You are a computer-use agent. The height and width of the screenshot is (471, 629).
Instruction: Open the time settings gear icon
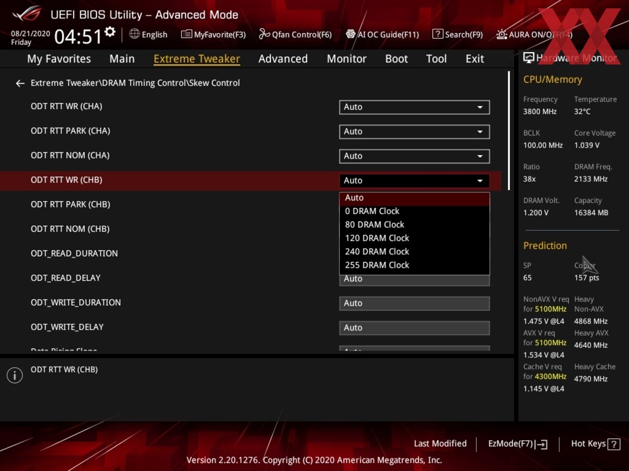point(110,32)
